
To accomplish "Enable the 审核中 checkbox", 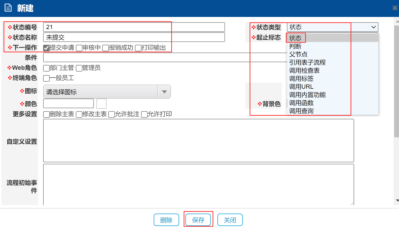I will pos(79,48).
